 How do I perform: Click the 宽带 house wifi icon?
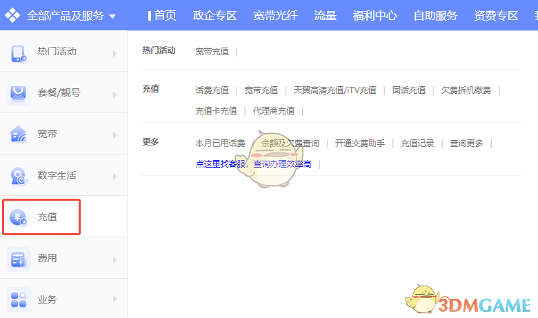19,134
